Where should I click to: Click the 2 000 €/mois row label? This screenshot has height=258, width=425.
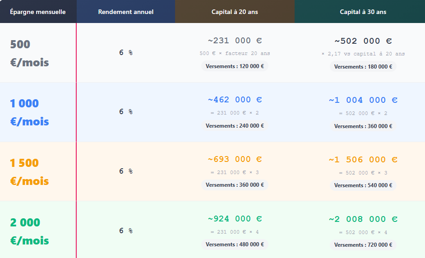(29, 231)
